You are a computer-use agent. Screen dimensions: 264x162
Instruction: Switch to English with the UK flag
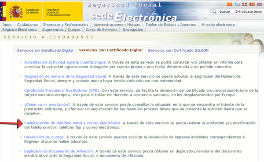tap(259, 4)
